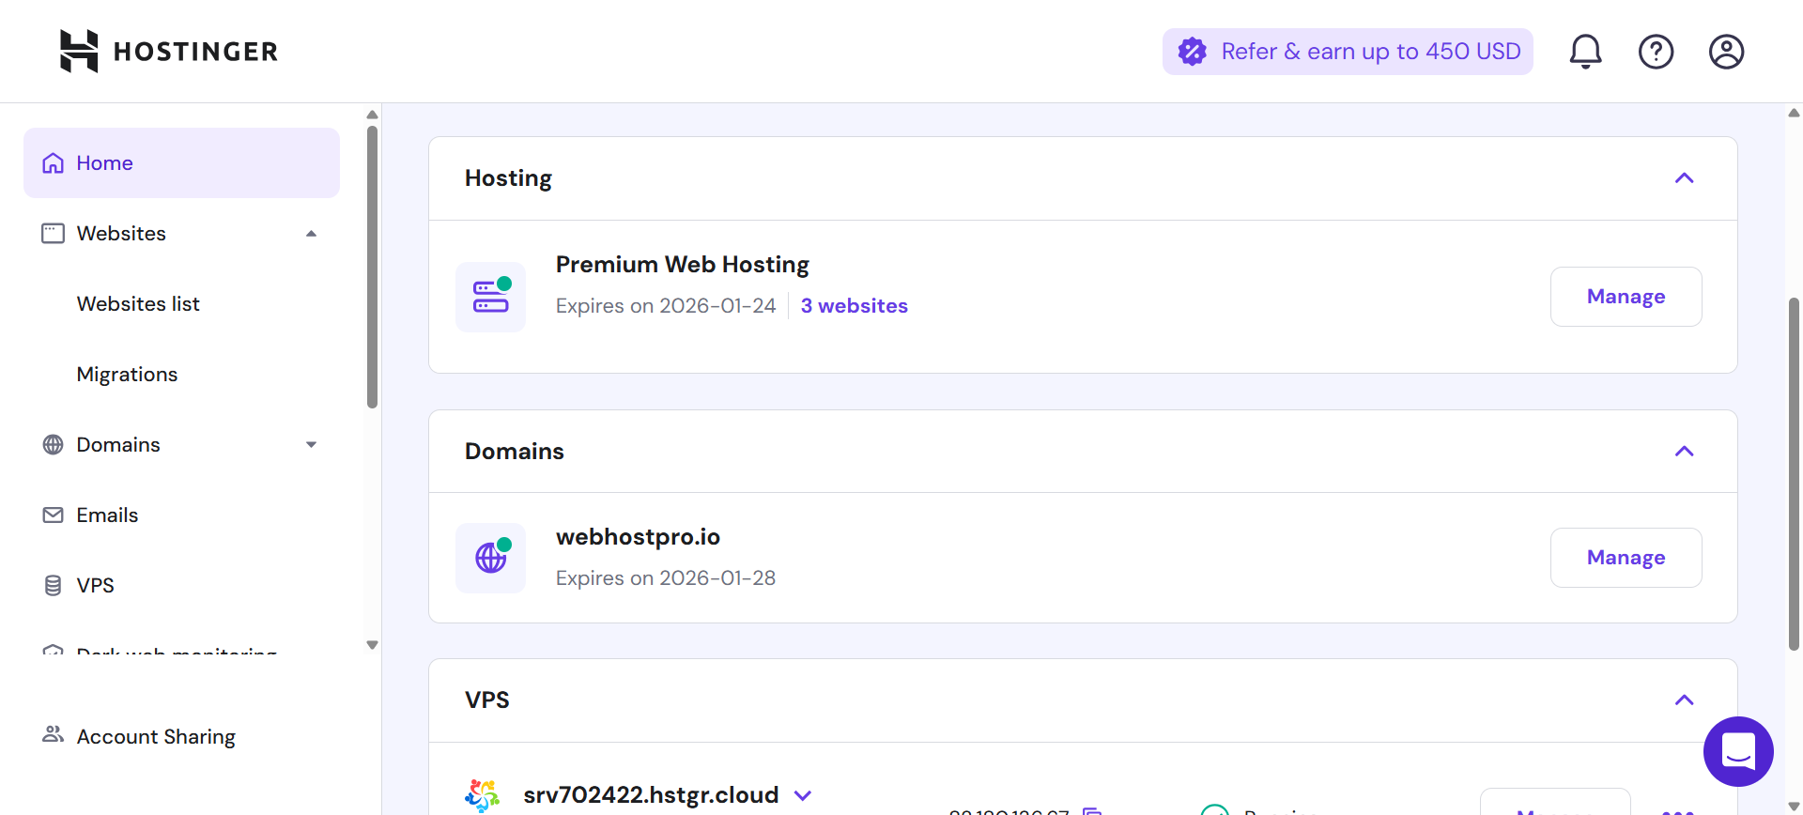Screen dimensions: 1803x815
Task: Click the webhostpro.io domain globe icon
Action: [x=490, y=558]
